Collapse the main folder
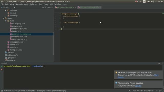The width and height of the screenshot is (164, 92). (x=6, y=21)
